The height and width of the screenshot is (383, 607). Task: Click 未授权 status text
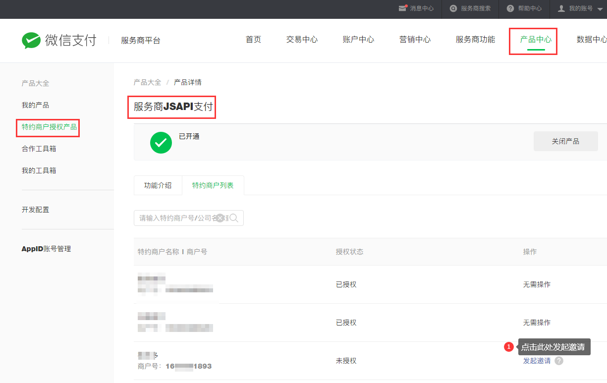(346, 361)
